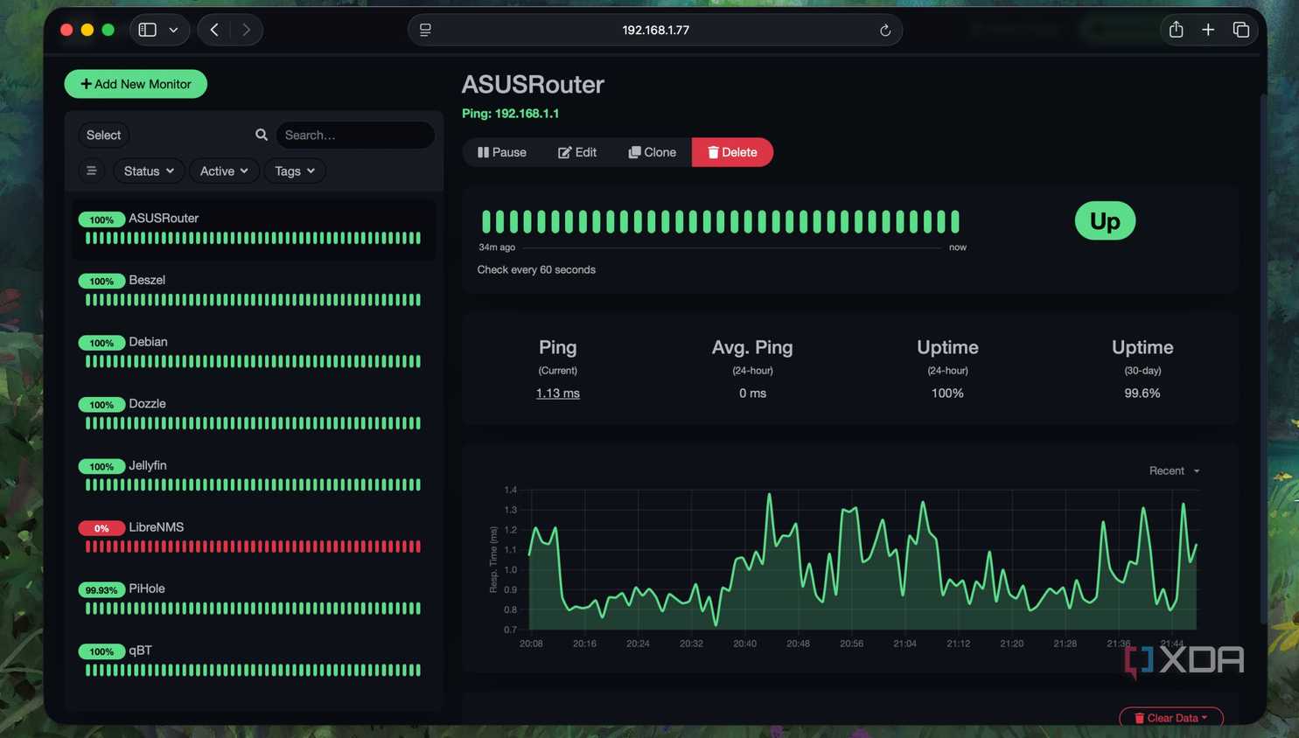Go forward with the browser forward arrow

pyautogui.click(x=246, y=30)
